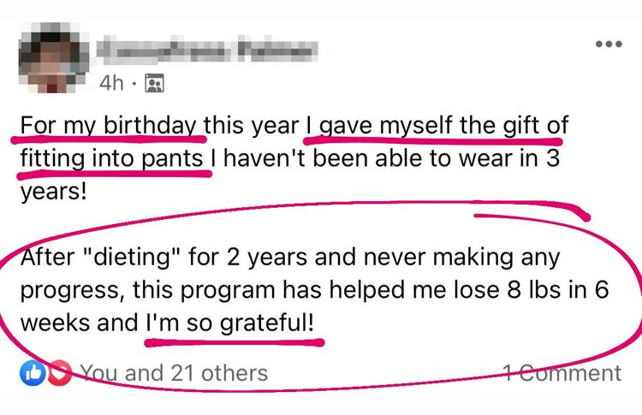This screenshot has width=642, height=415.
Task: Click the 4h post timestamp
Action: coord(111,83)
